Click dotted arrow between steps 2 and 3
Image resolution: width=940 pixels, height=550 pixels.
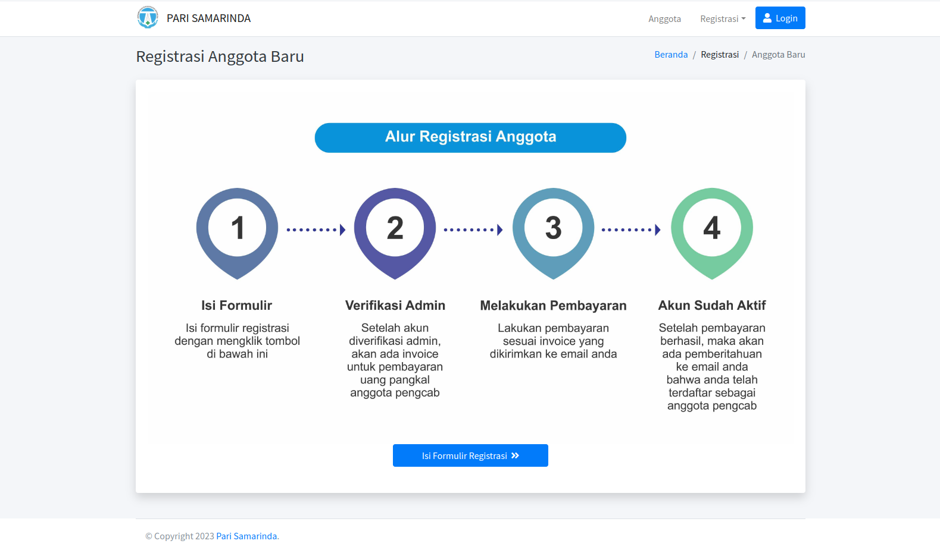(473, 230)
